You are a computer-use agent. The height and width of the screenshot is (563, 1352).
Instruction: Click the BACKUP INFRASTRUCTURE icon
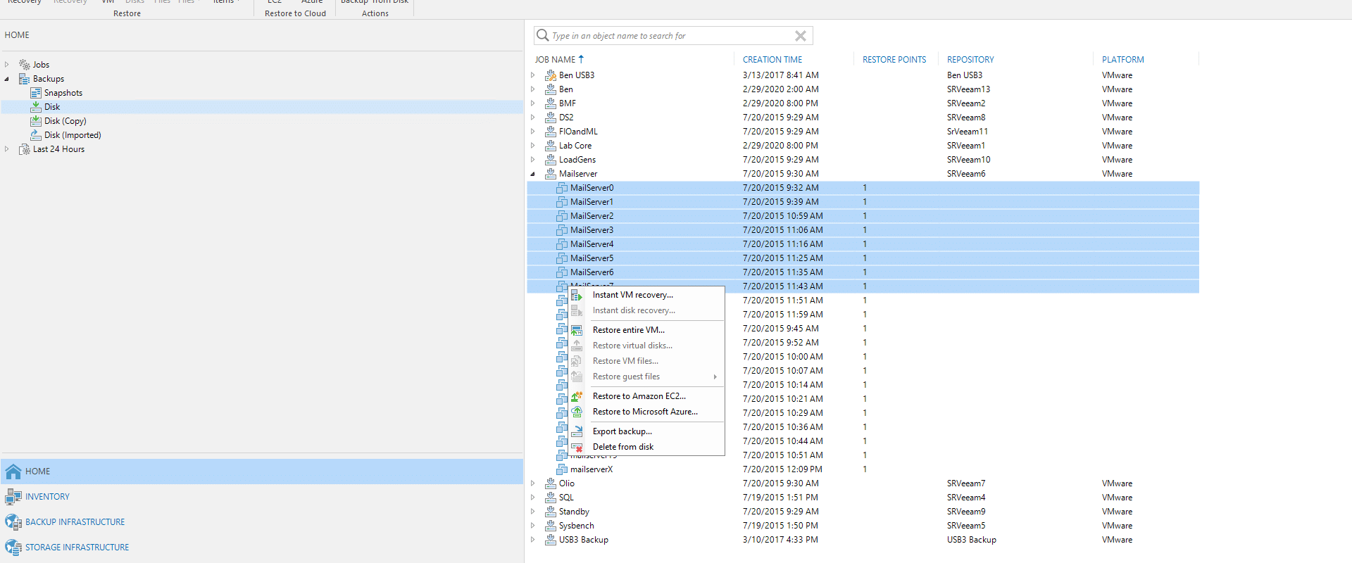[13, 522]
